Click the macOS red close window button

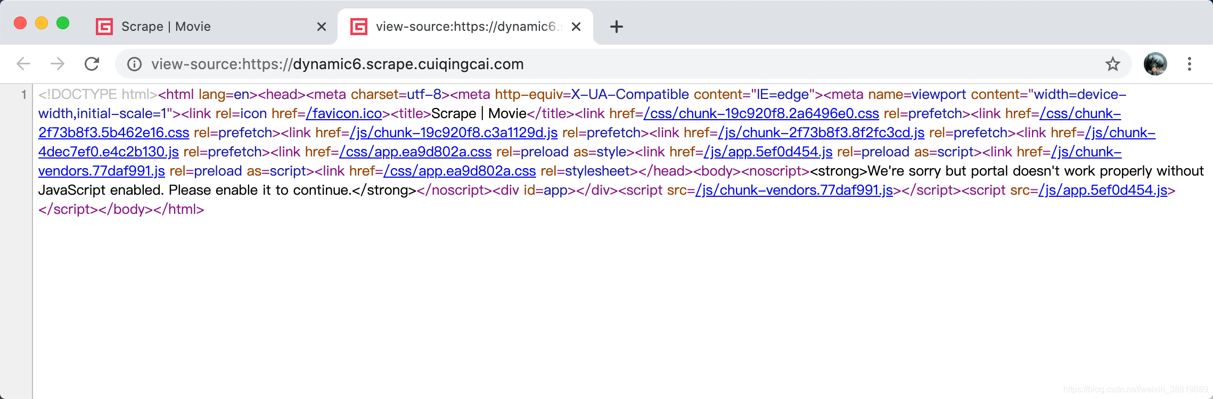20,23
